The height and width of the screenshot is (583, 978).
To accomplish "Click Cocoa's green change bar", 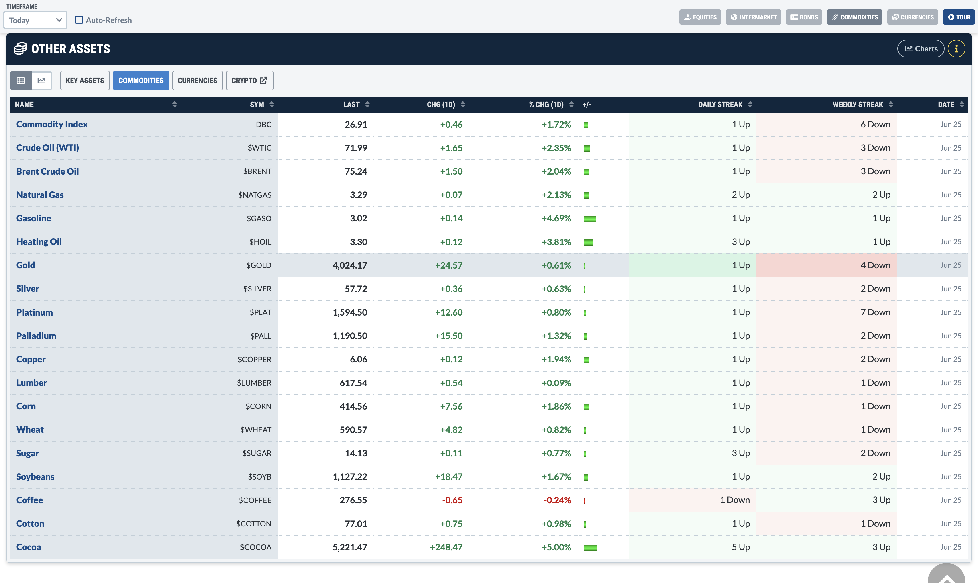I will (590, 548).
